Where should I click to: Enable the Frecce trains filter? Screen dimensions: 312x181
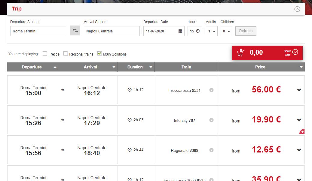click(x=45, y=54)
